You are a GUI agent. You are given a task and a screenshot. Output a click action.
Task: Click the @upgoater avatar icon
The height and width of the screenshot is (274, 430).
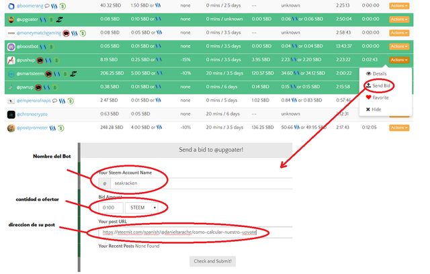pos(11,19)
